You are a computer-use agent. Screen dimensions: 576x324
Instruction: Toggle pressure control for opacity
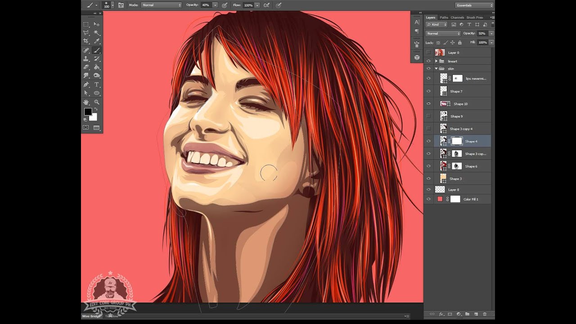(x=224, y=5)
